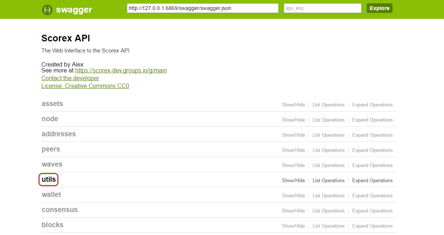The height and width of the screenshot is (235, 444).
Task: Expand Operations for utils
Action: (x=372, y=180)
